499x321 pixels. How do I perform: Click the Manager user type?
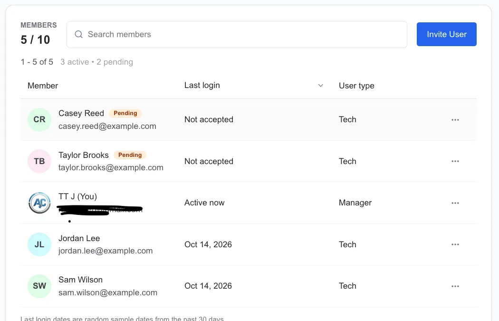(x=355, y=203)
